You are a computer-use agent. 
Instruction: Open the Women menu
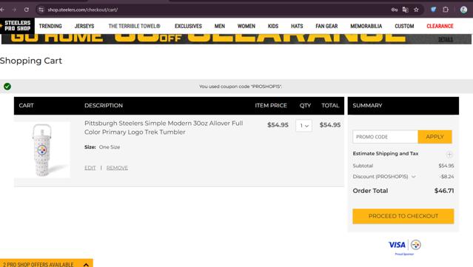tap(246, 26)
